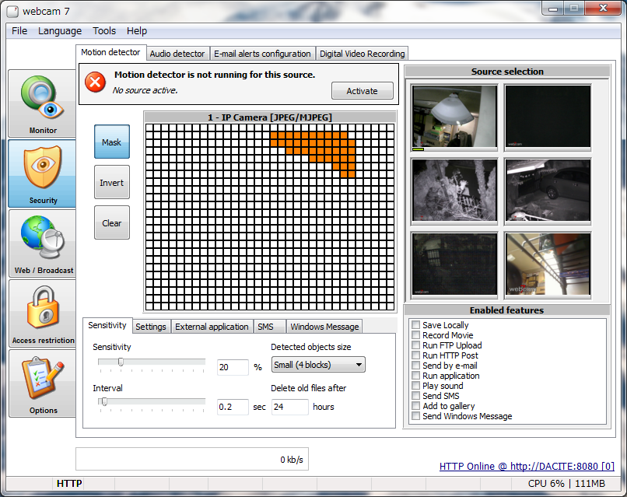Select the dark fence source thumbnail
The width and height of the screenshot is (627, 497).
(454, 264)
